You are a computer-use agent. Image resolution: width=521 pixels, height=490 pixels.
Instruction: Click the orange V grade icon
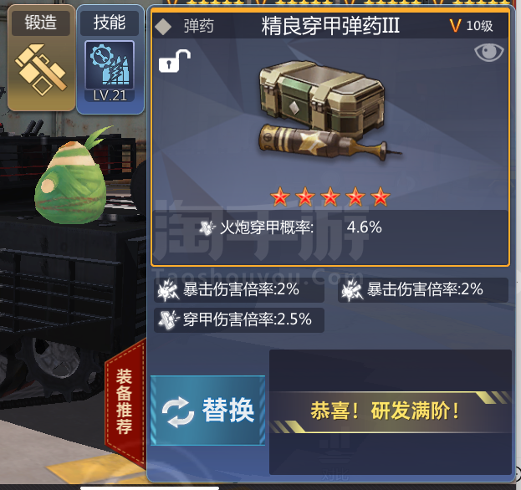coord(455,26)
